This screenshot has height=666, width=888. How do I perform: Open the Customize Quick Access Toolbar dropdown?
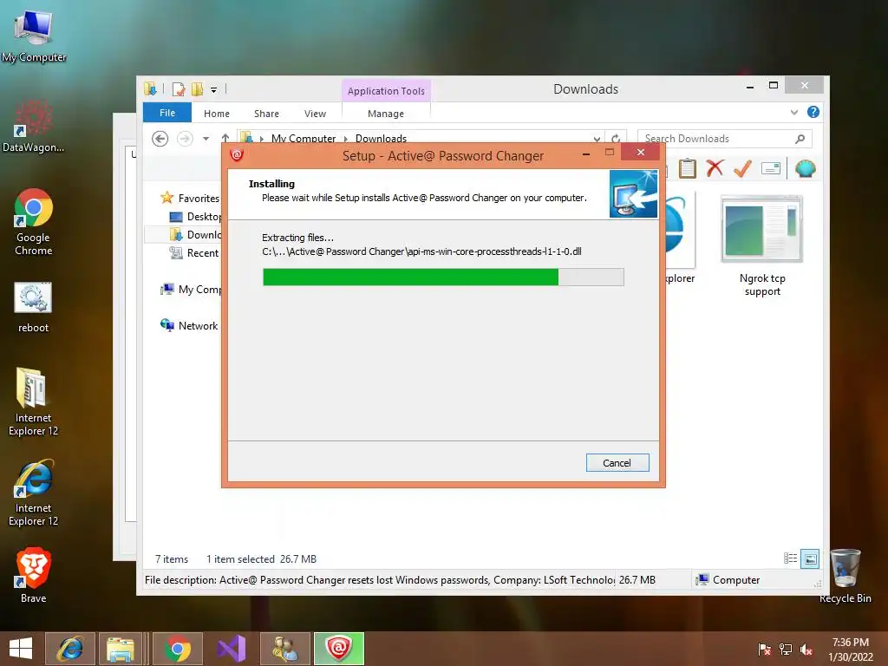pos(213,89)
